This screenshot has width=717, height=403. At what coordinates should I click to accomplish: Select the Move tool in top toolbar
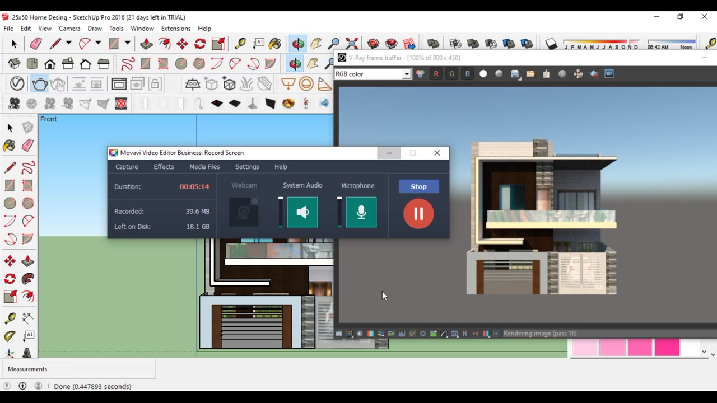[182, 44]
